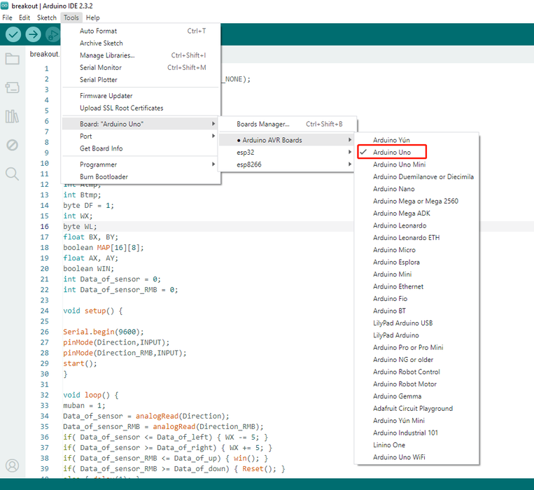Select Arduino Robot Motor board
The height and width of the screenshot is (490, 534).
tap(416, 384)
